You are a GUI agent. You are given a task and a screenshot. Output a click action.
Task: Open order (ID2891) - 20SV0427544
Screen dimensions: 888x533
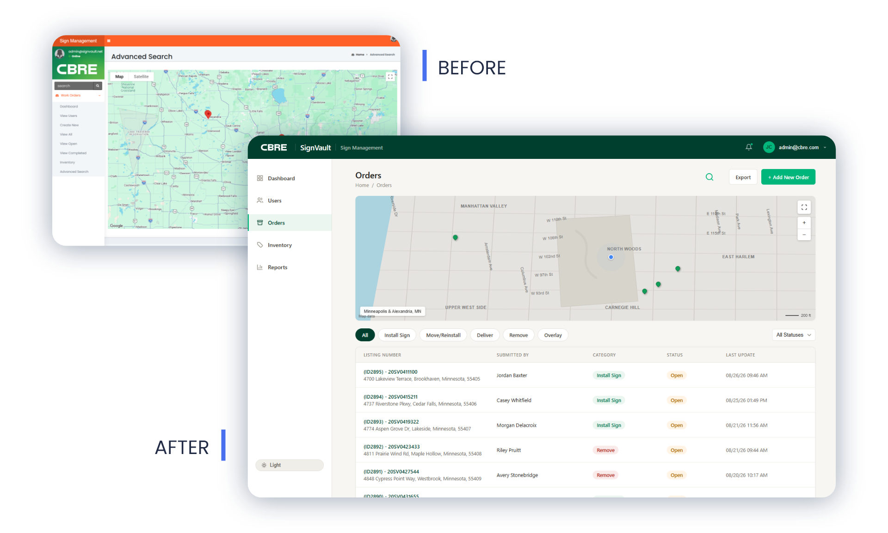click(x=391, y=472)
